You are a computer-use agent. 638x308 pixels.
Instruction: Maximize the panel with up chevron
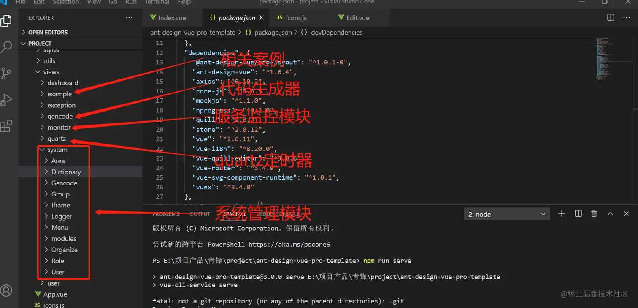(x=610, y=214)
